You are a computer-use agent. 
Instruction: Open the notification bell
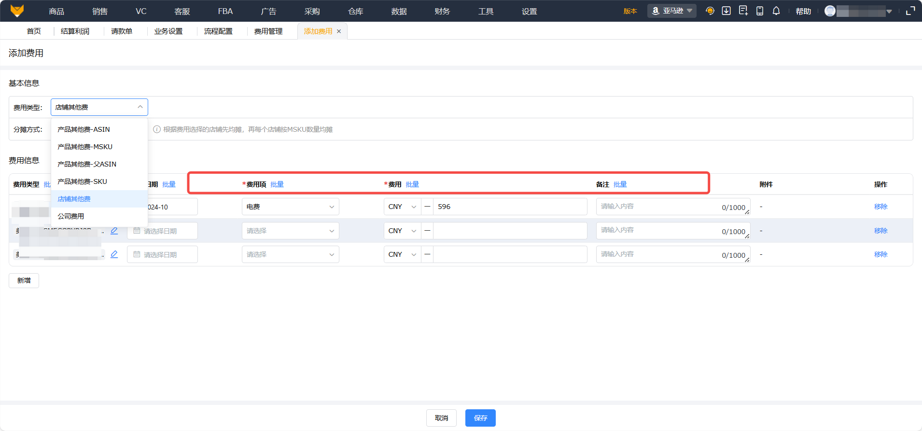[x=776, y=11]
